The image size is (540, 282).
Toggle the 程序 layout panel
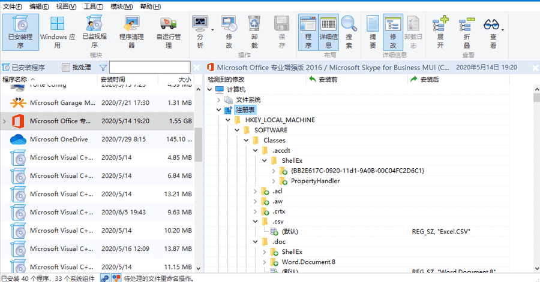click(x=308, y=32)
